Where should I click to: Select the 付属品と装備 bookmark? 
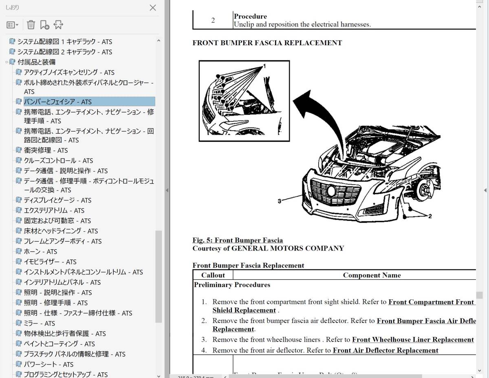point(36,62)
